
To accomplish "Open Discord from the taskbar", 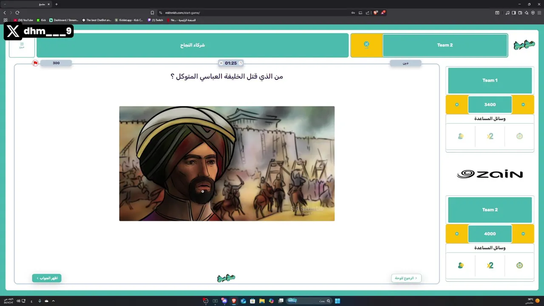I will click(x=225, y=301).
